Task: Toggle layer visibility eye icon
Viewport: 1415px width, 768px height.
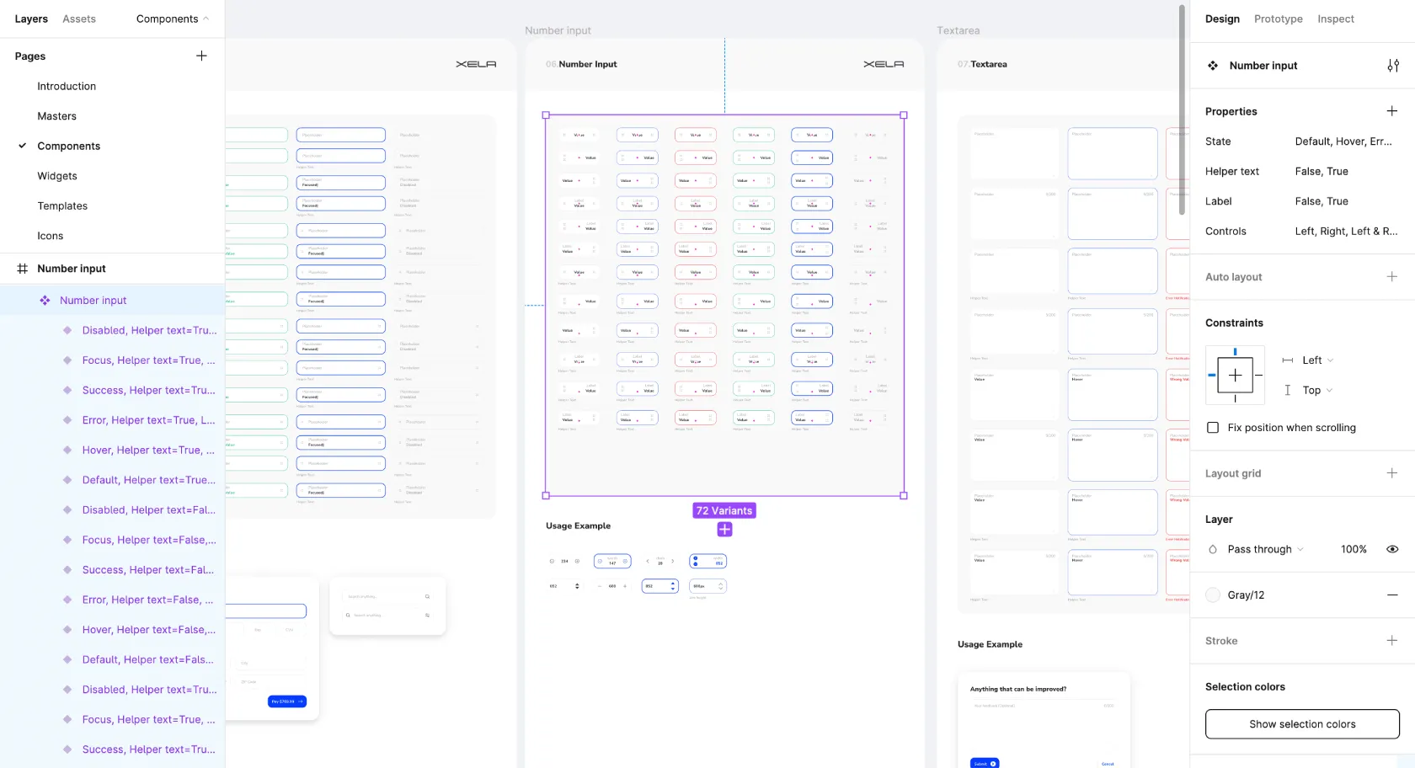Action: coord(1392,549)
